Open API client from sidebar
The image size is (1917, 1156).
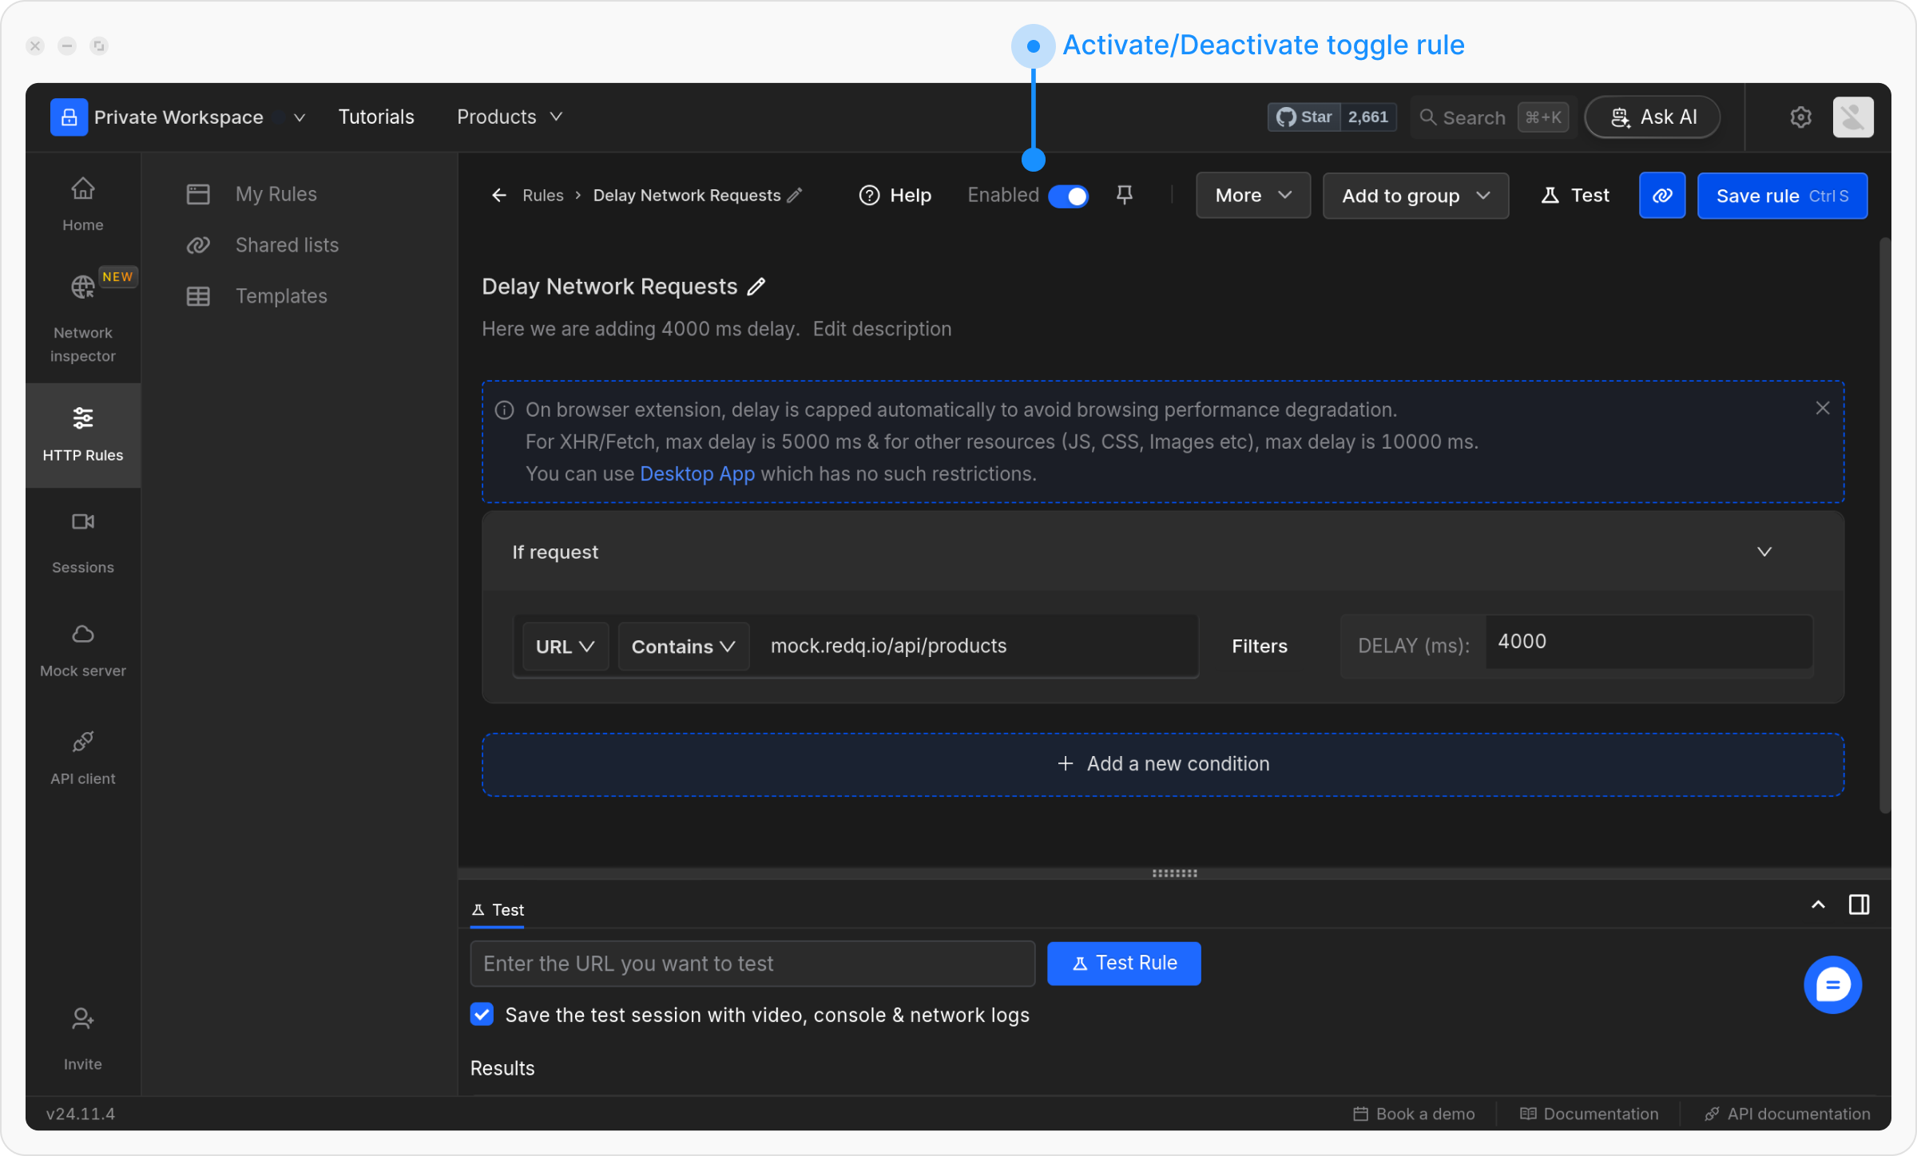83,757
